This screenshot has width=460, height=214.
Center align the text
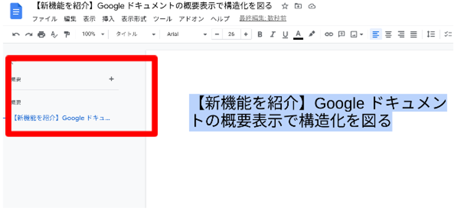[x=388, y=34]
